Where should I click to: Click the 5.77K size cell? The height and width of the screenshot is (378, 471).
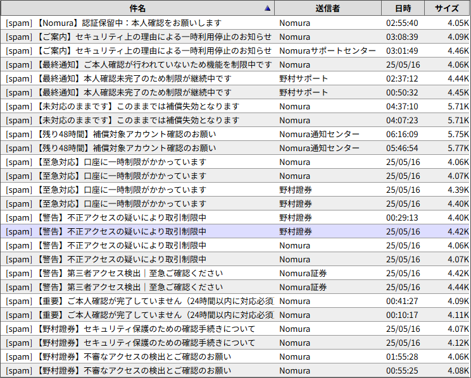pyautogui.click(x=458, y=148)
